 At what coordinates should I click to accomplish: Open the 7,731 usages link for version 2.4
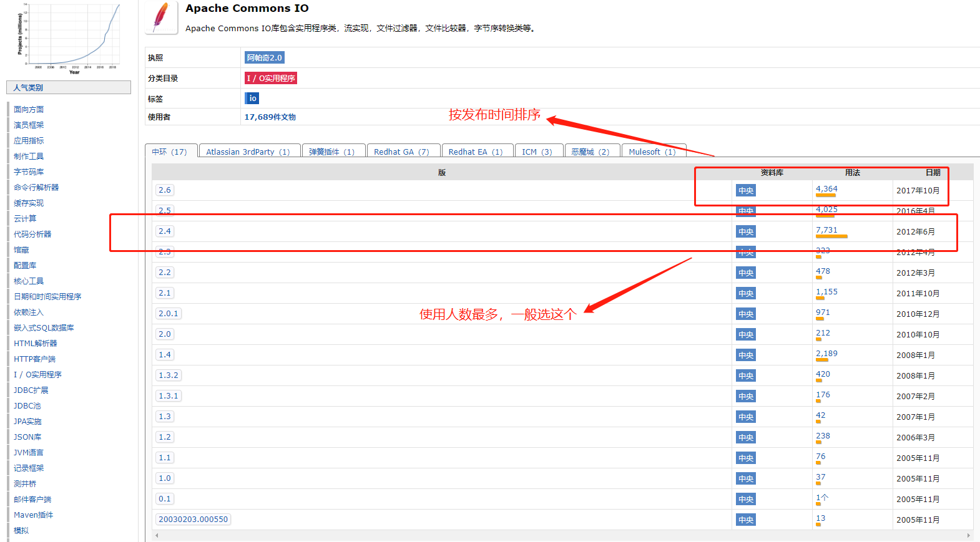coord(826,230)
